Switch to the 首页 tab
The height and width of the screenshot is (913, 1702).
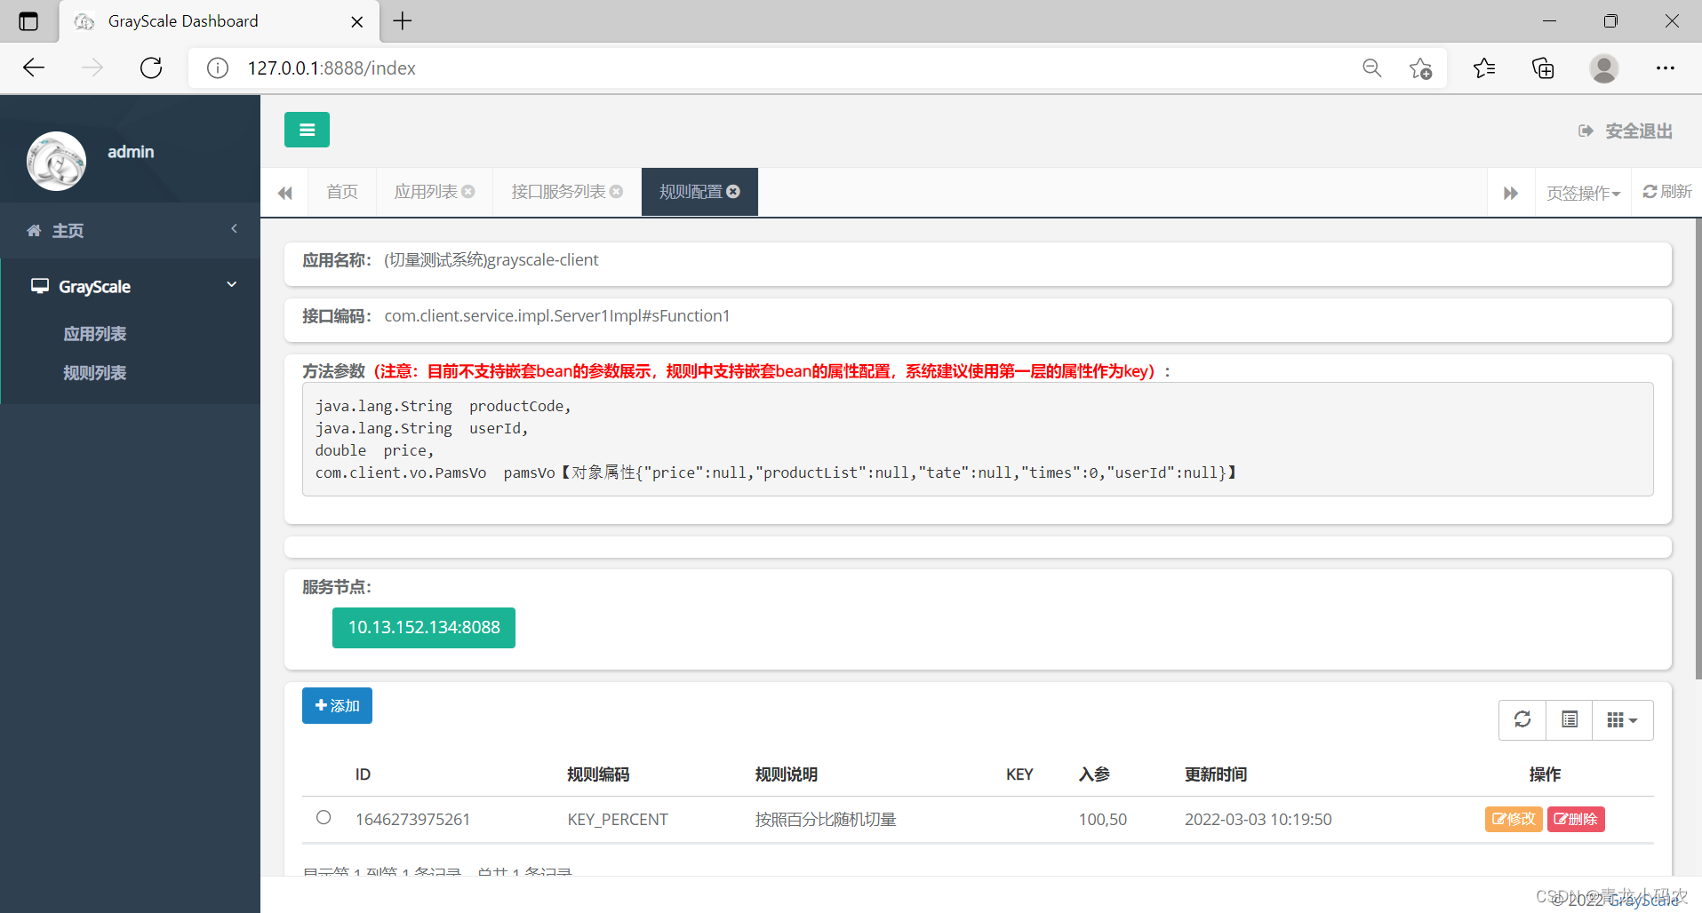pos(342,192)
